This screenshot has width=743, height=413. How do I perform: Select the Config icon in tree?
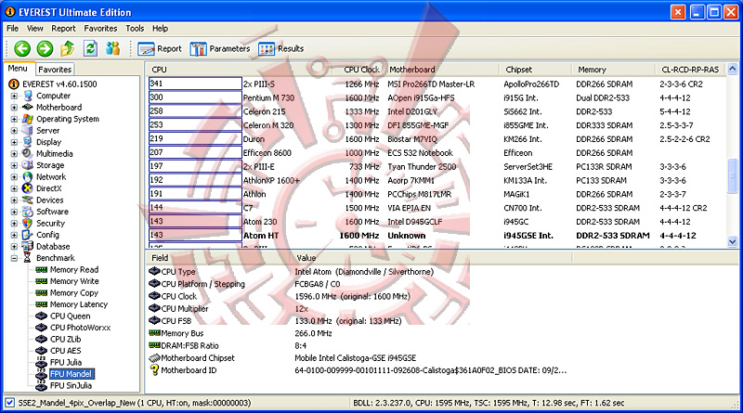28,235
